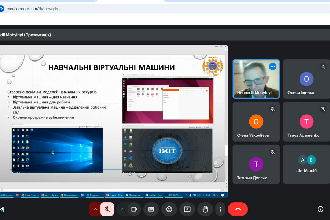The height and width of the screenshot is (220, 330).
Task: Click muted mic icon on Tanya Adamenko tile
Action: point(323,109)
